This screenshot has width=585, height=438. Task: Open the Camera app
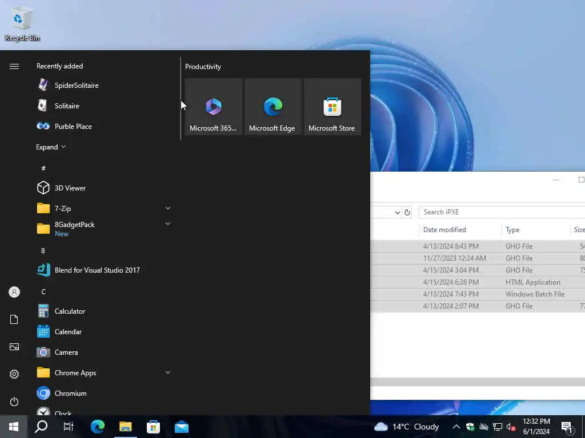point(105,352)
